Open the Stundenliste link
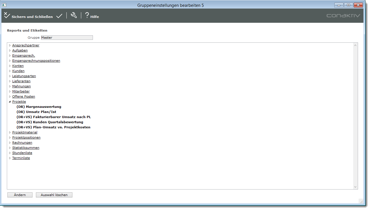Image resolution: width=370 pixels, height=210 pixels. click(22, 153)
